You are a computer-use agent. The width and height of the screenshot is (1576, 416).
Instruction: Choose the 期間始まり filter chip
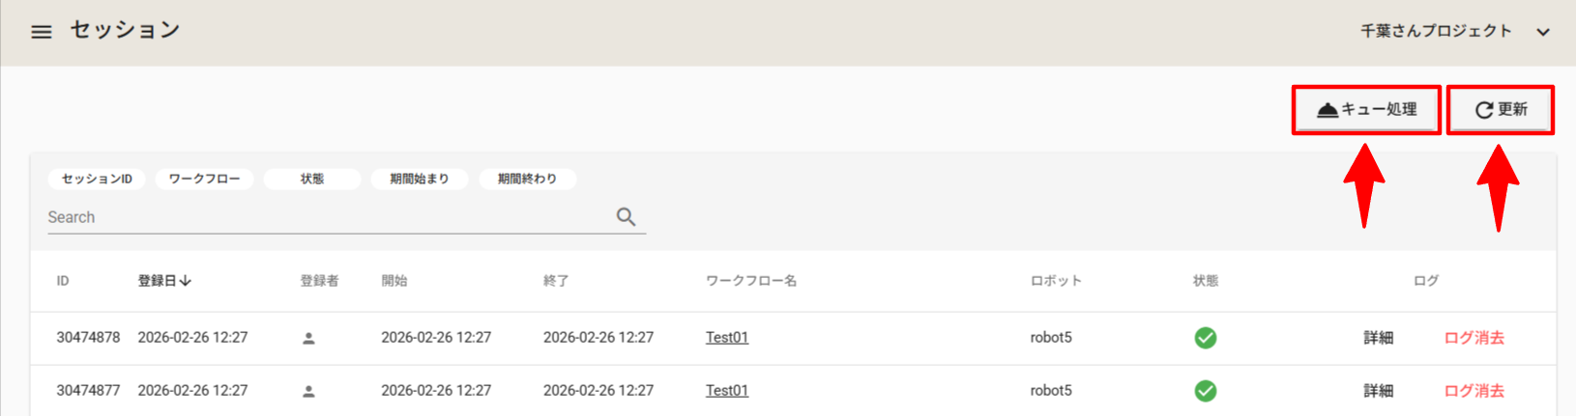419,179
